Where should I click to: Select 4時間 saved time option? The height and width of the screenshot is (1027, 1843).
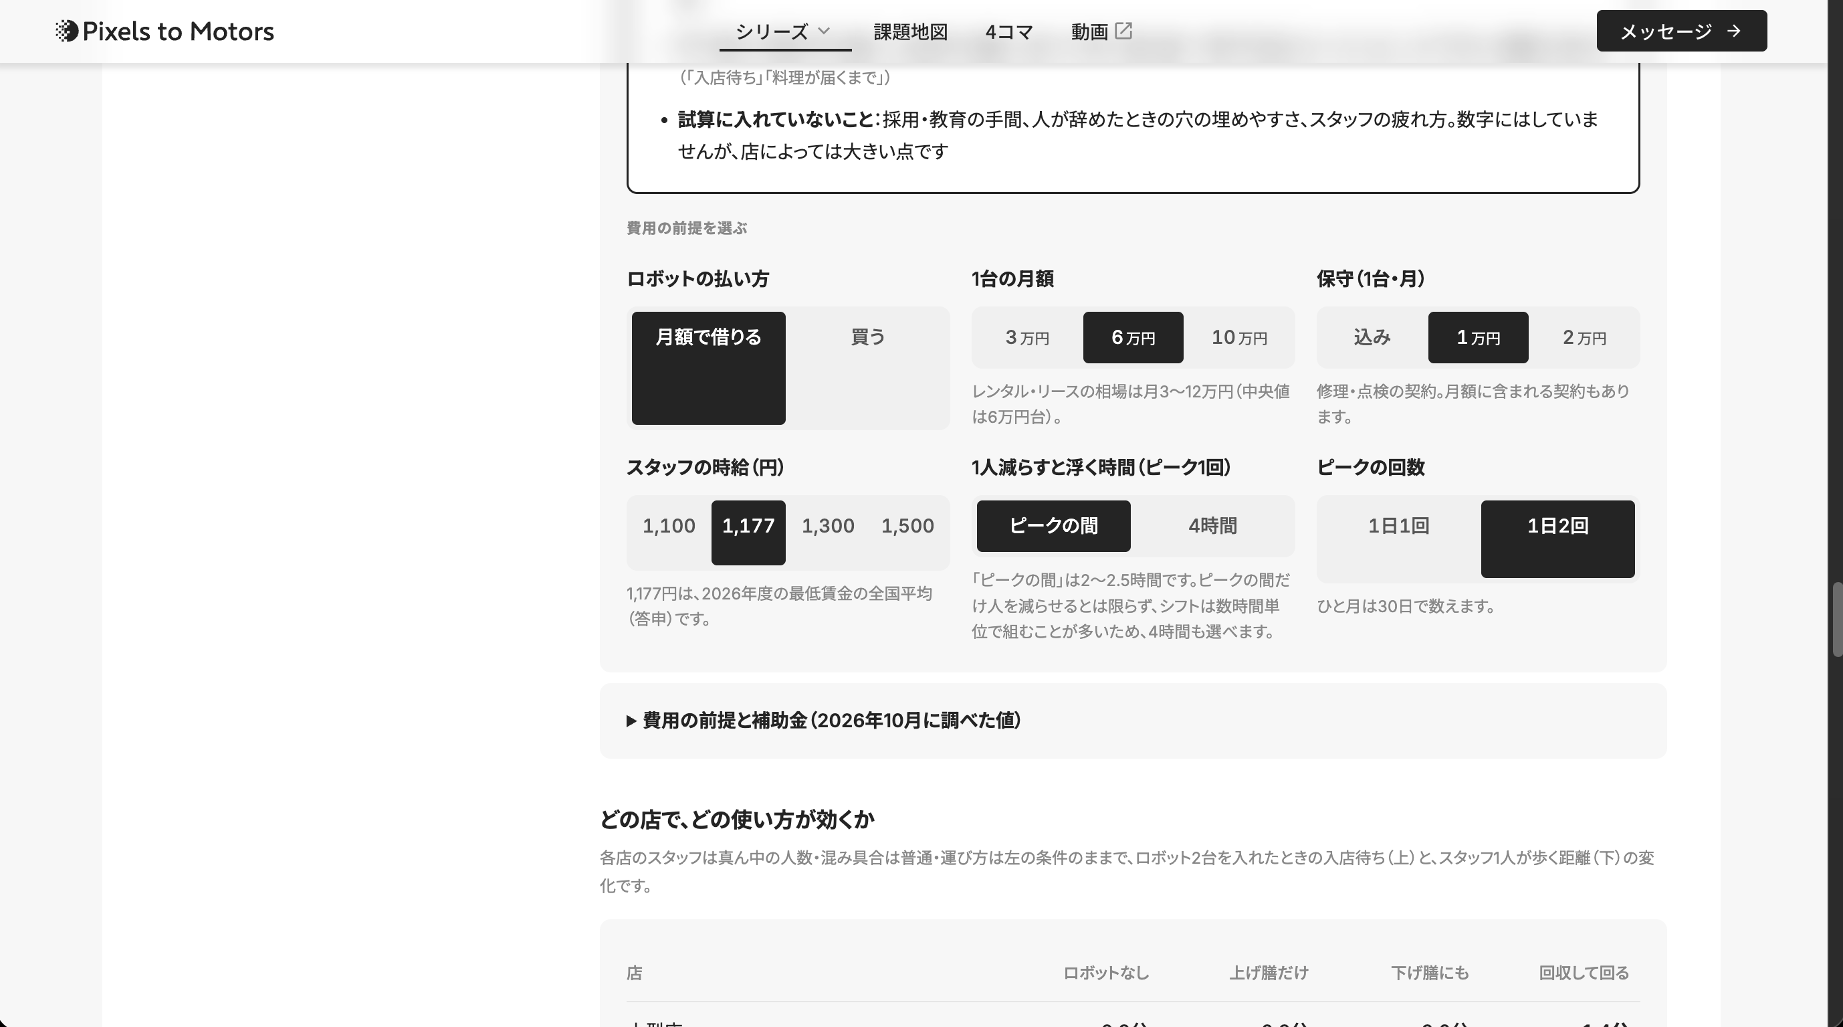point(1212,526)
